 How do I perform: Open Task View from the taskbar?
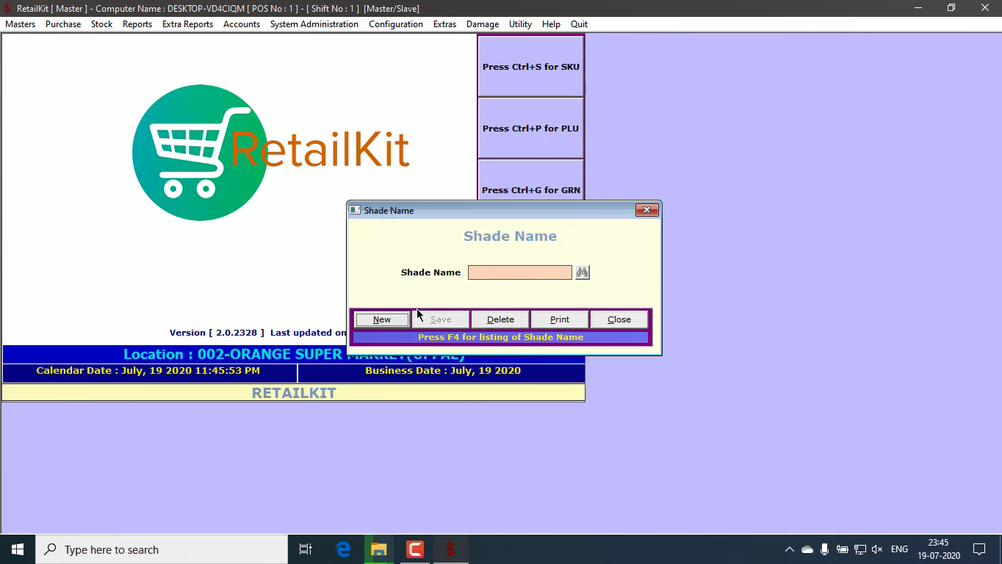306,549
